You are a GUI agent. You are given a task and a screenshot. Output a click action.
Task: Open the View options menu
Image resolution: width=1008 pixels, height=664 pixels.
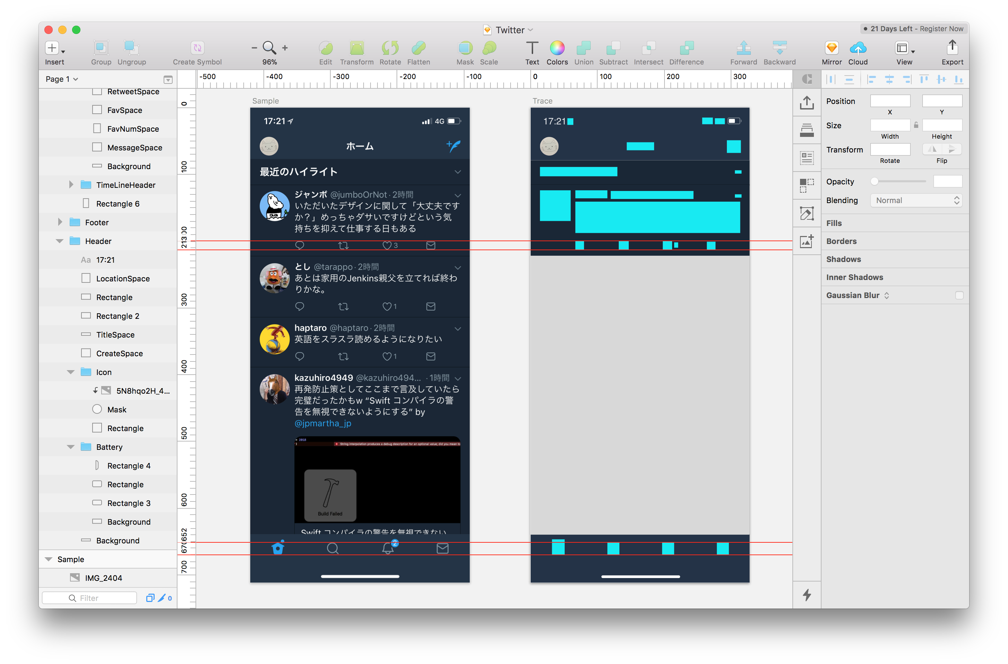tap(904, 48)
